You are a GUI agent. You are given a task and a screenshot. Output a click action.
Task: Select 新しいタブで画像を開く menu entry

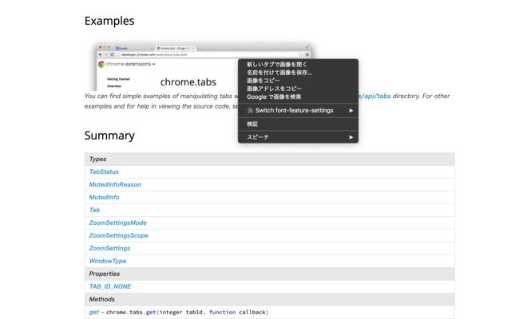276,64
